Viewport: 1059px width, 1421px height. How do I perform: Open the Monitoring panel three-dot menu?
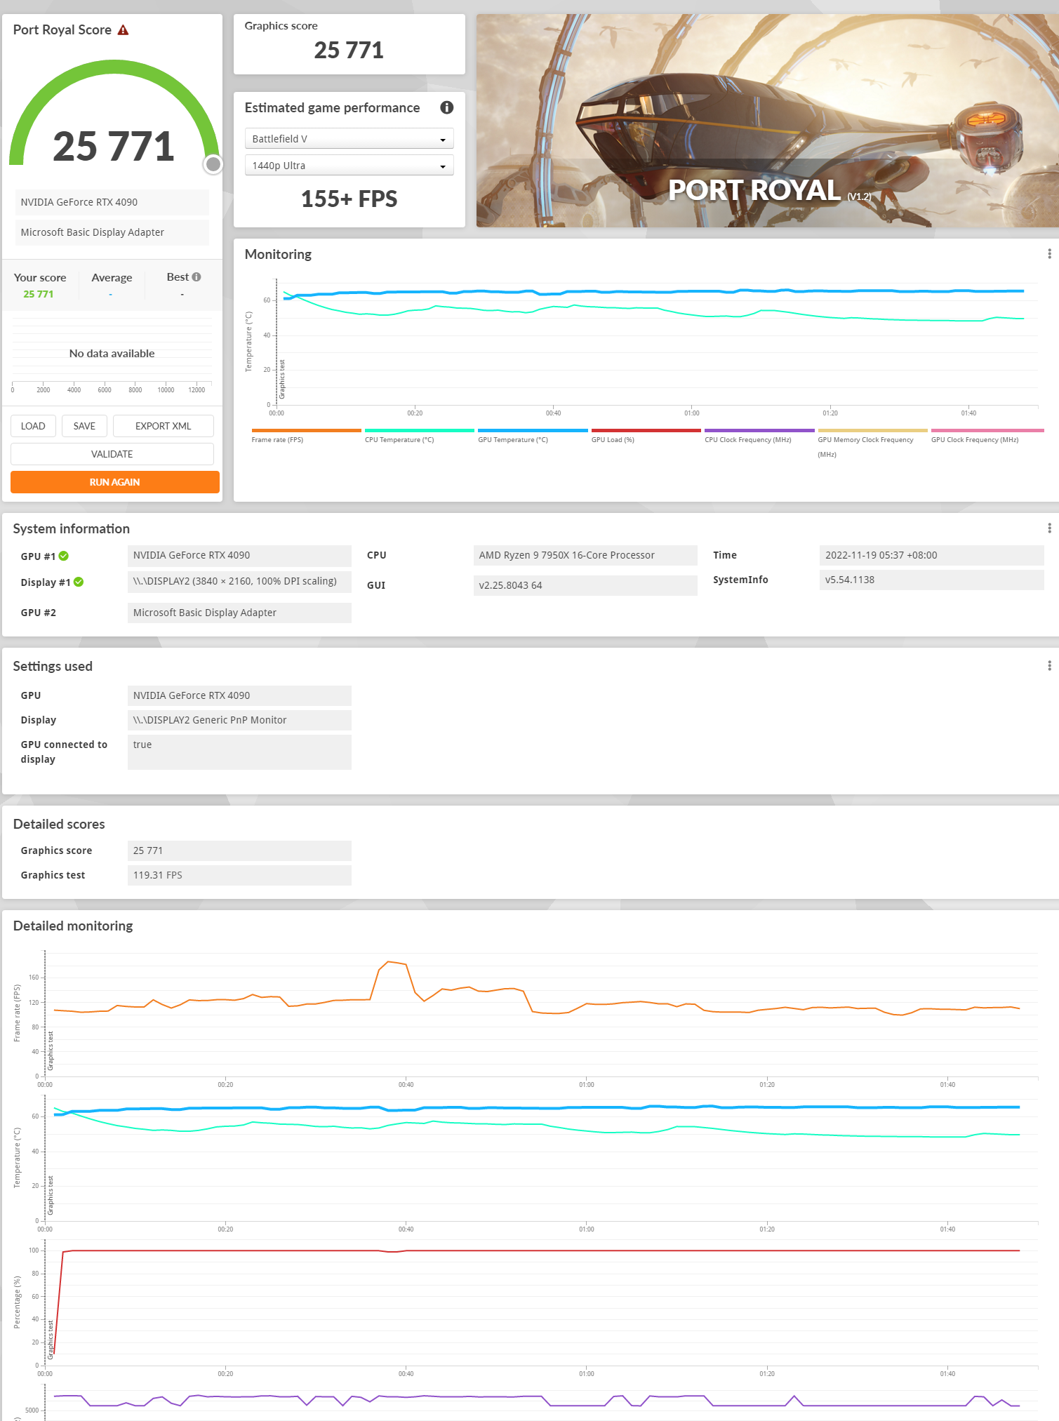(1049, 254)
